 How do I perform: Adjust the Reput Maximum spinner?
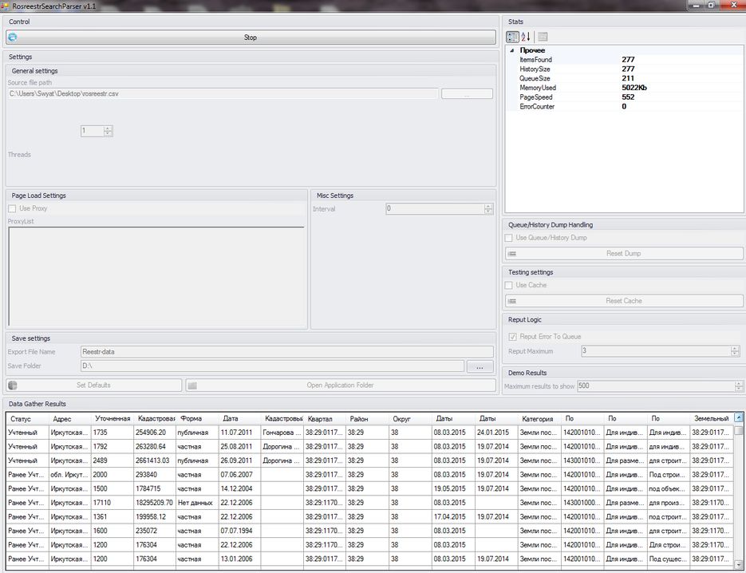coord(735,351)
